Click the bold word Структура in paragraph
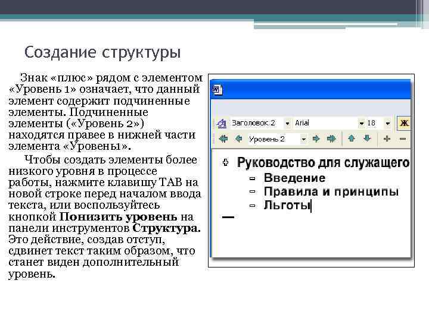Viewport: 429px width, 321px height. pos(166,228)
